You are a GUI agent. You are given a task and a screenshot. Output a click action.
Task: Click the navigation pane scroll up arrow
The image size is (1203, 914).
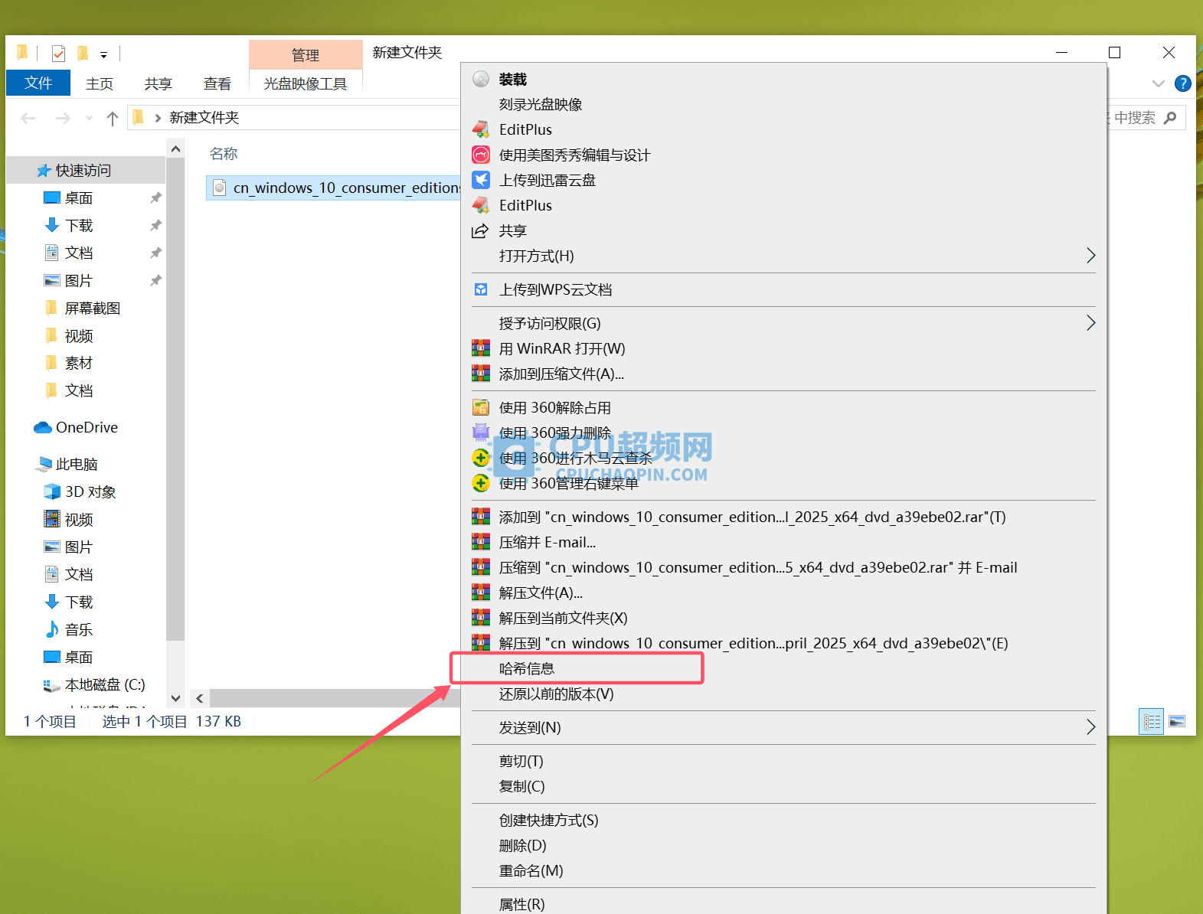click(176, 149)
